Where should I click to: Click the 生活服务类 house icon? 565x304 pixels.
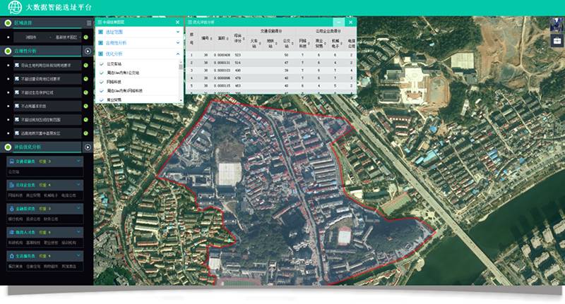coord(10,256)
